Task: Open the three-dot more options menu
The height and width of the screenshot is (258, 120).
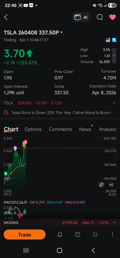Action: point(112,235)
